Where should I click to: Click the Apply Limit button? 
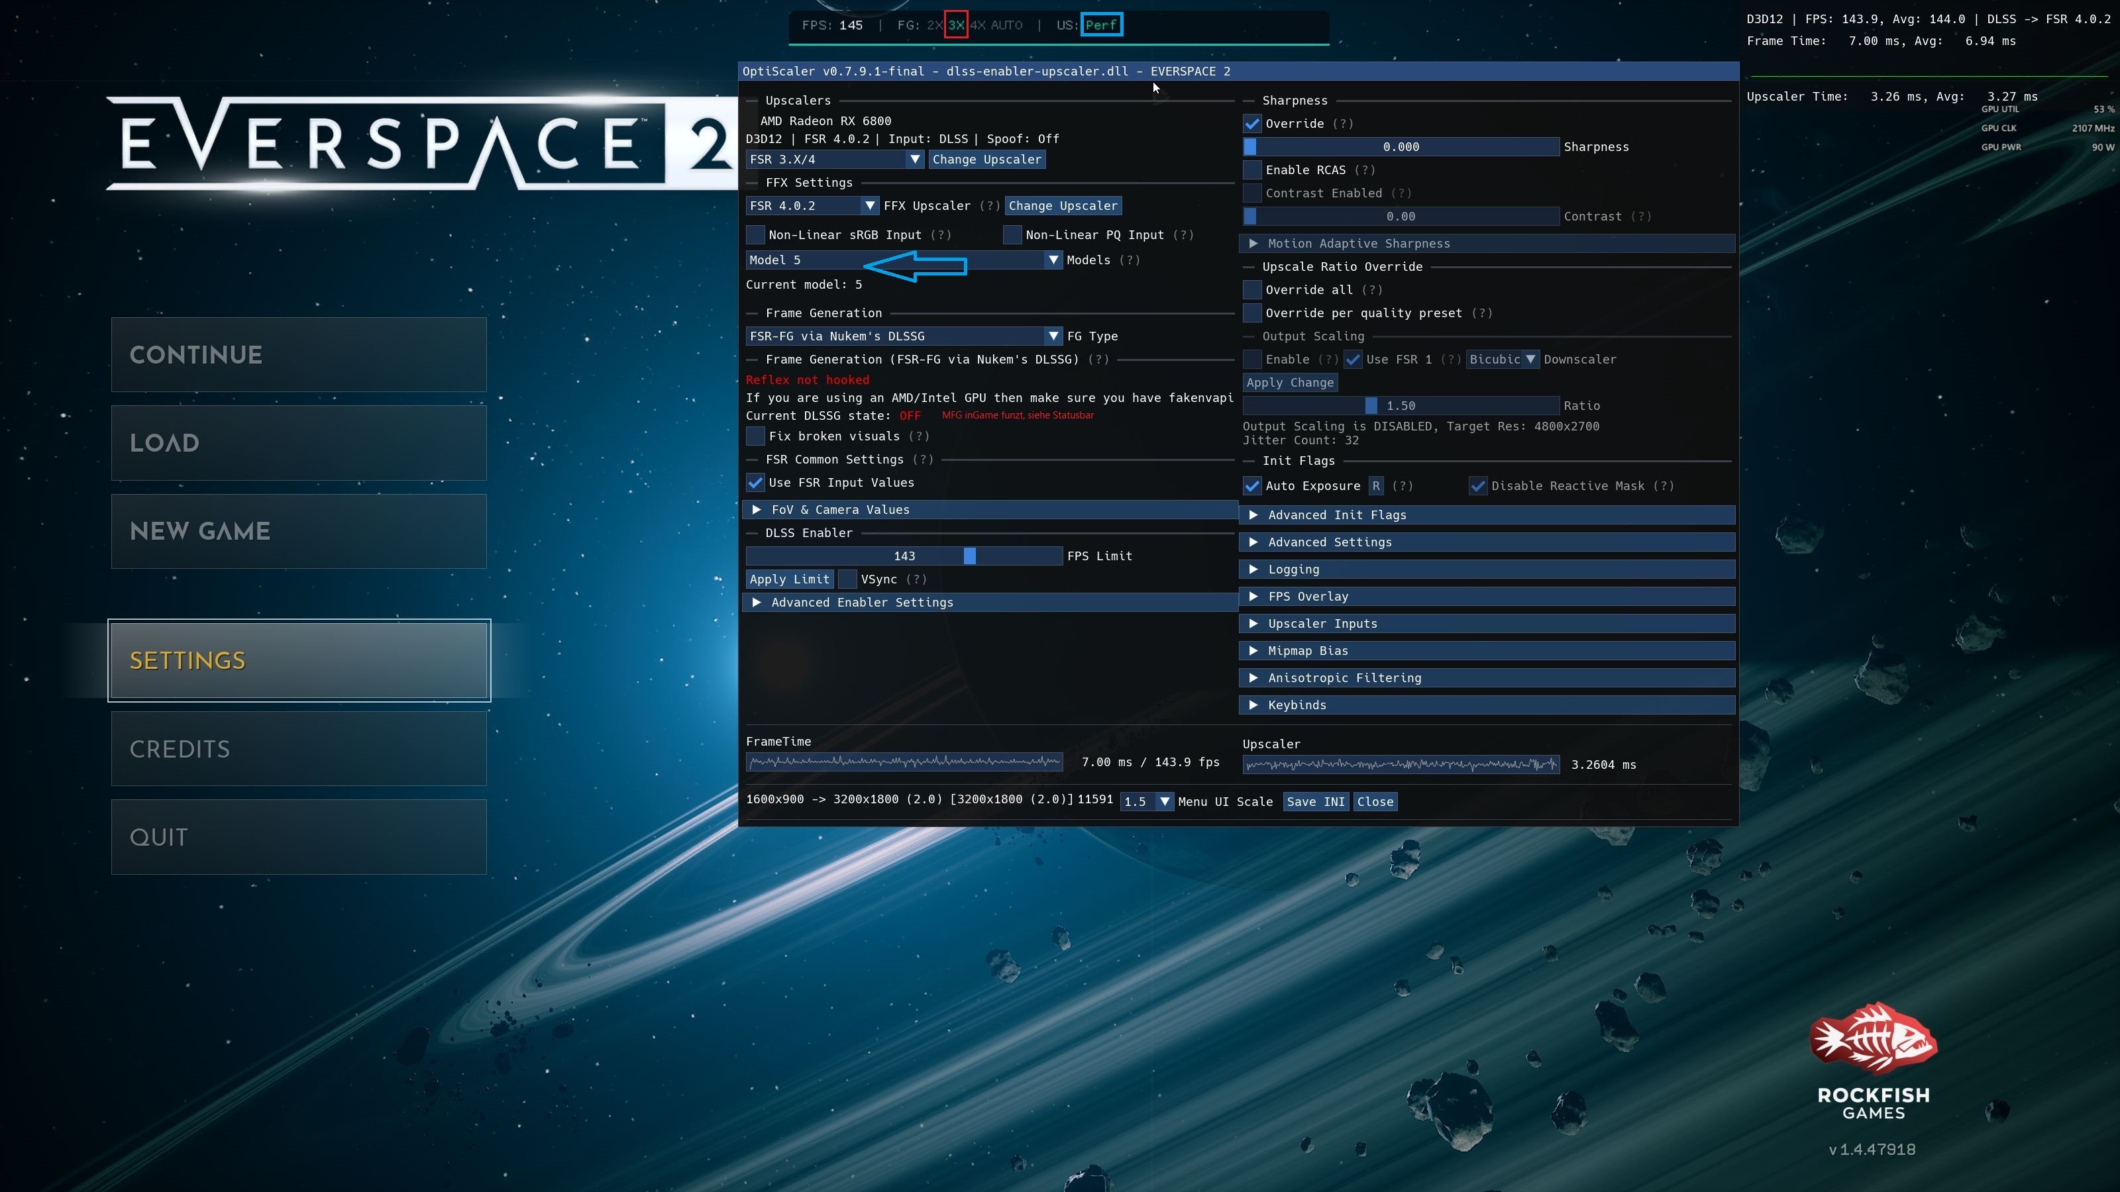(789, 579)
